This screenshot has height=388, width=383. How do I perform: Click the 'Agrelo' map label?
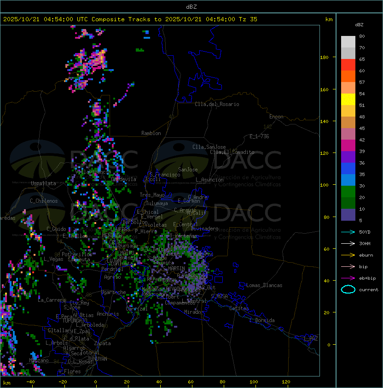112,277
